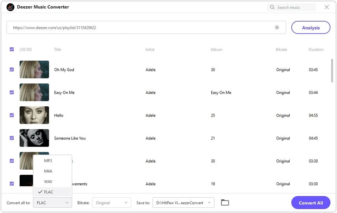Click the Oh My God album thumbnail
This screenshot has height=213, width=337.
click(x=34, y=70)
